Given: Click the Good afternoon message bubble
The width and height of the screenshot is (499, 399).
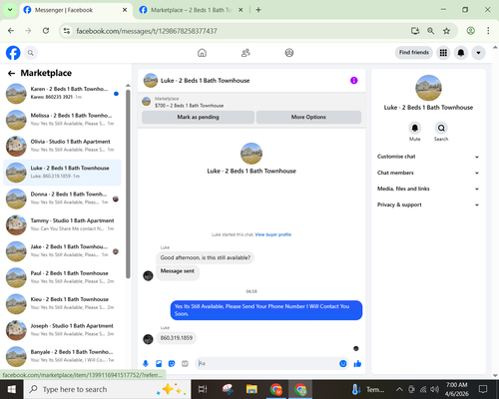Looking at the screenshot, I should pos(206,257).
